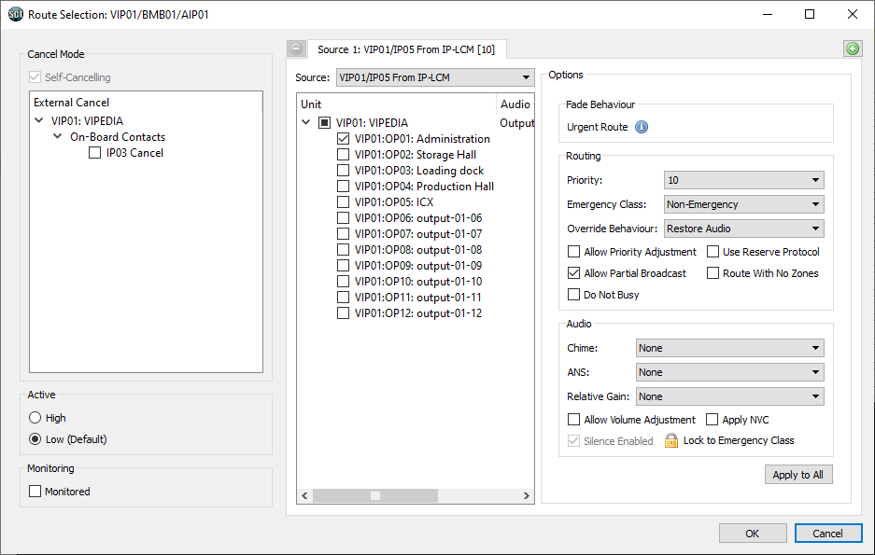Expand the Source selection combo box
875x555 pixels.
point(433,77)
